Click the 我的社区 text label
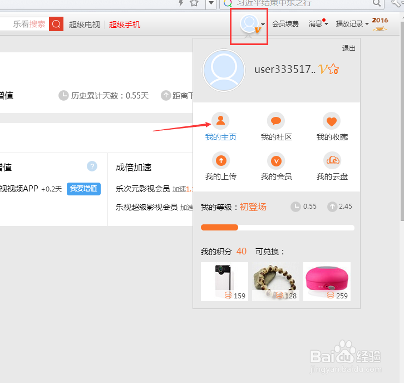Viewport: 404px width, 383px height. [x=276, y=137]
